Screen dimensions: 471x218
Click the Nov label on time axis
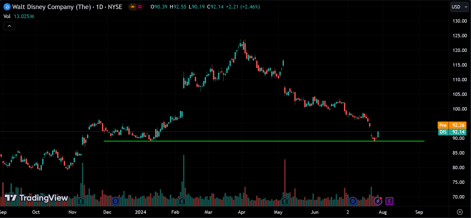click(x=72, y=212)
